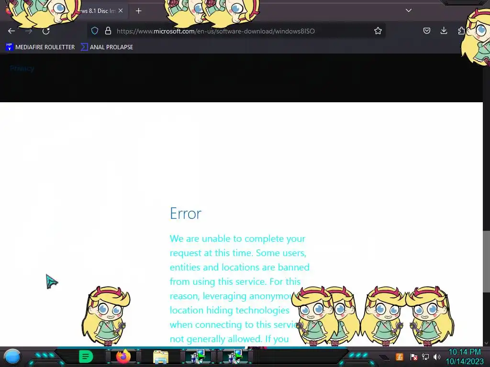Click the page vertical scrollbar thumb
The image size is (490, 367).
pos(486,261)
